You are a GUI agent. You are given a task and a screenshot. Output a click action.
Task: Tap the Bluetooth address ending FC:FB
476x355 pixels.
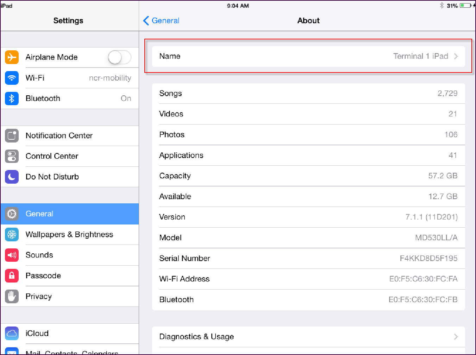(x=423, y=300)
